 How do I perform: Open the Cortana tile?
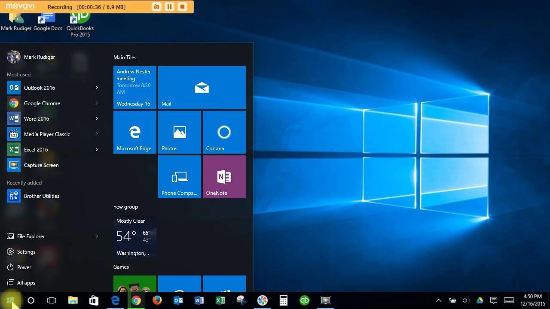point(224,132)
